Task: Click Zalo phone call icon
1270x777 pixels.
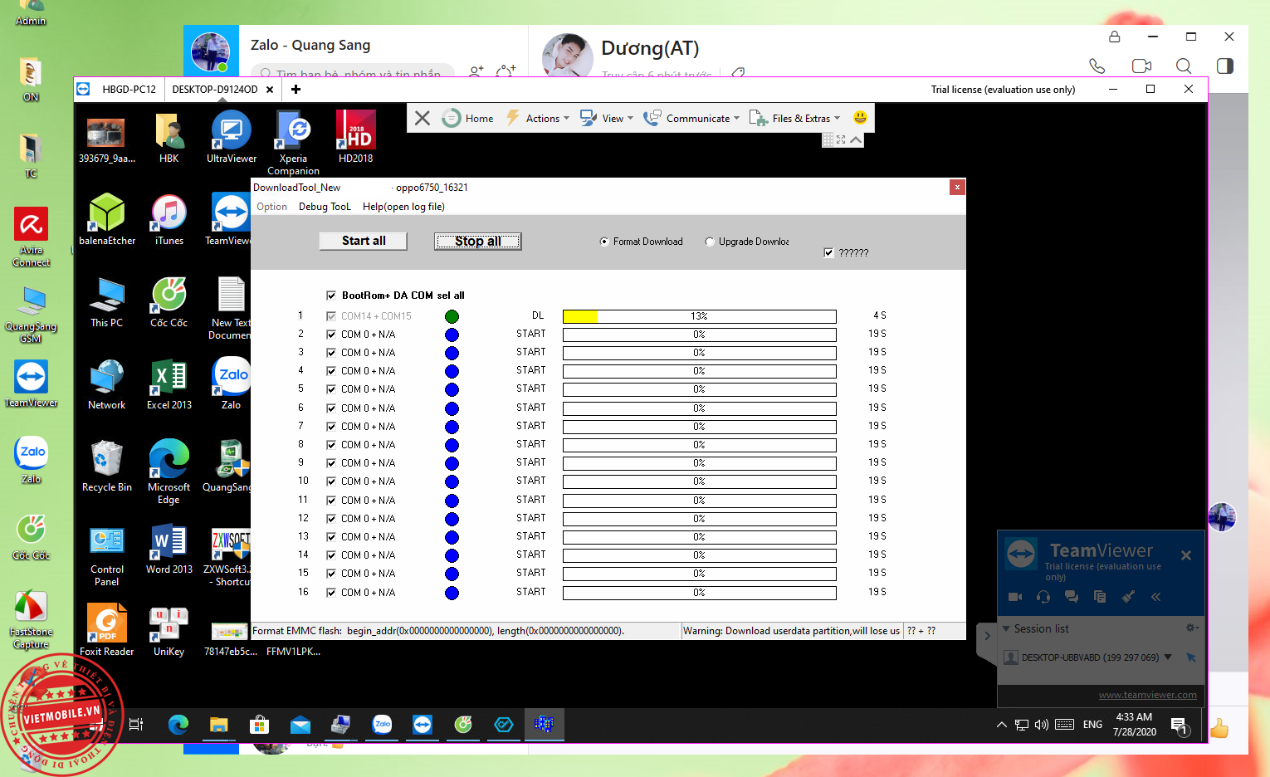Action: click(1097, 66)
